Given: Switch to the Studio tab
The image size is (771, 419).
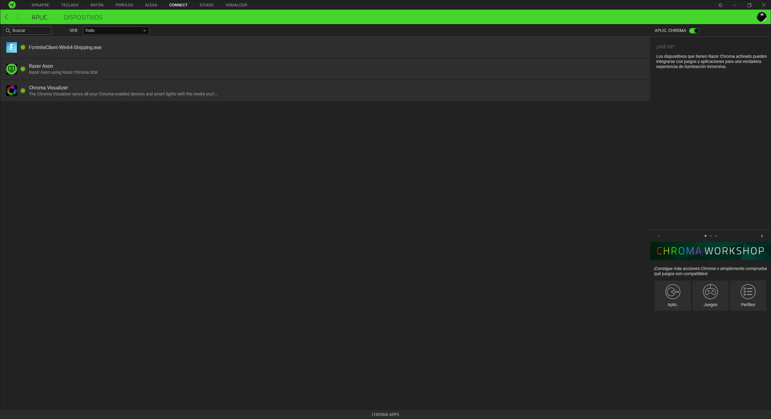Looking at the screenshot, I should (206, 5).
